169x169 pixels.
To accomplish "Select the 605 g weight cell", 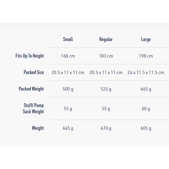I will click(146, 128).
